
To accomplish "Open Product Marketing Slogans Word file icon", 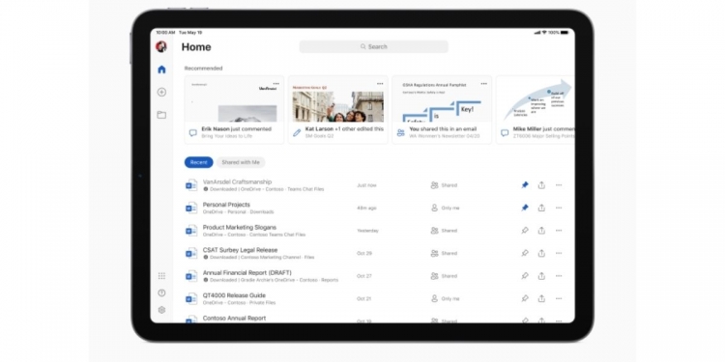I will click(x=191, y=231).
